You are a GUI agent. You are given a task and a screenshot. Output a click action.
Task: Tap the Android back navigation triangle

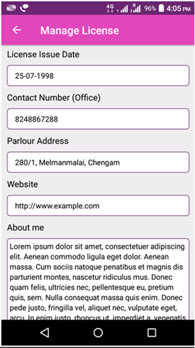point(45,333)
